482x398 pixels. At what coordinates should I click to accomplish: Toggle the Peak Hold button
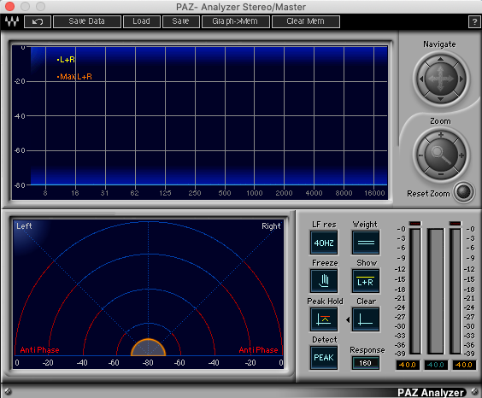point(324,319)
